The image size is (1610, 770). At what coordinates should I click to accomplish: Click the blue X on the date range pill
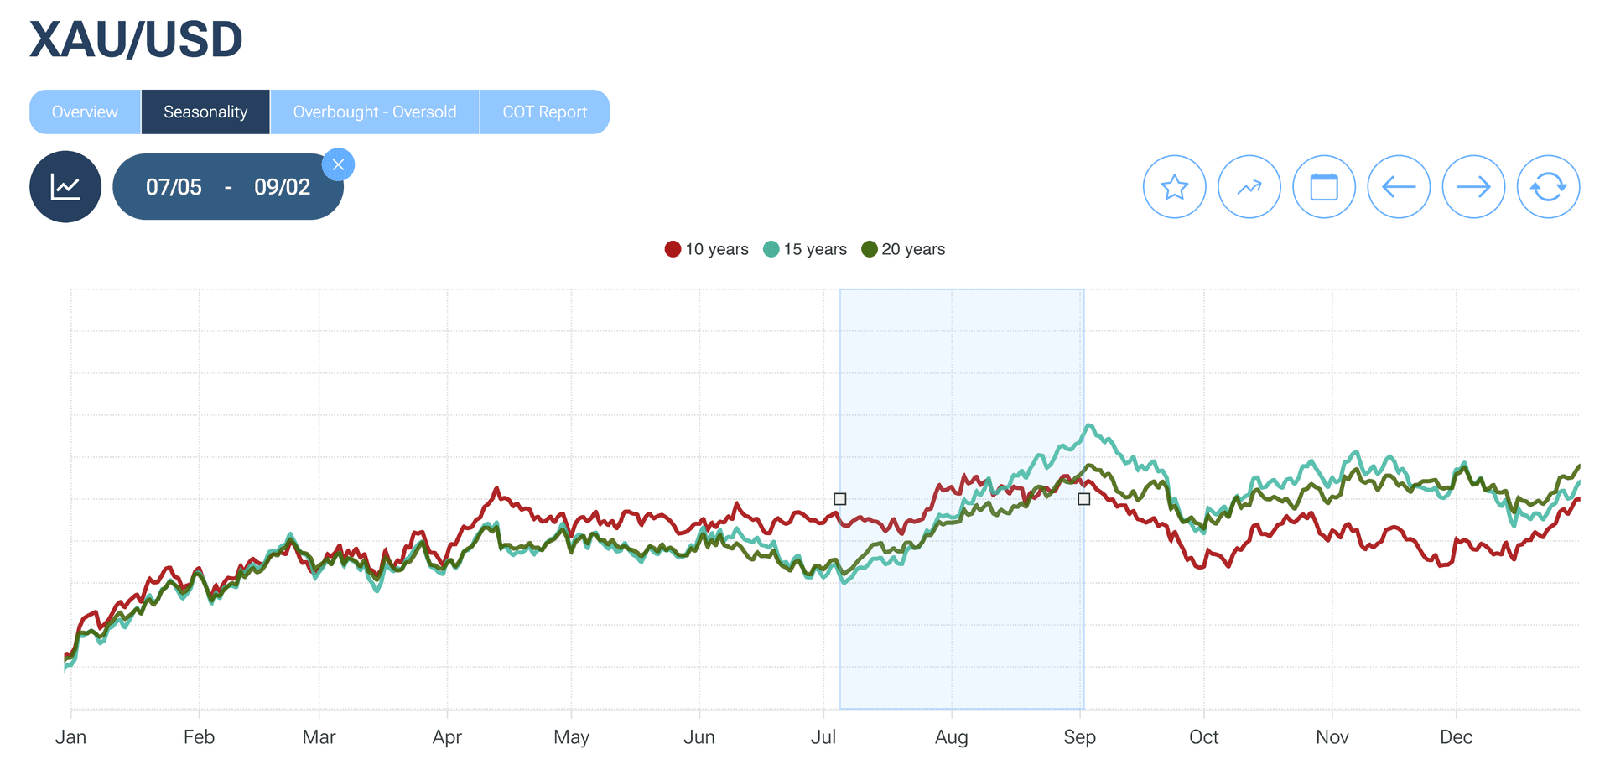[x=339, y=164]
